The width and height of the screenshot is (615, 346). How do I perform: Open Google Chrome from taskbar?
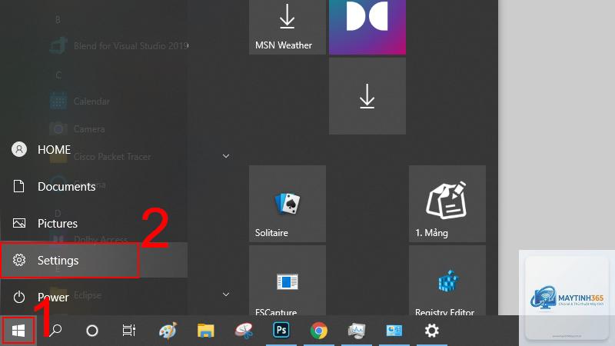coord(319,331)
